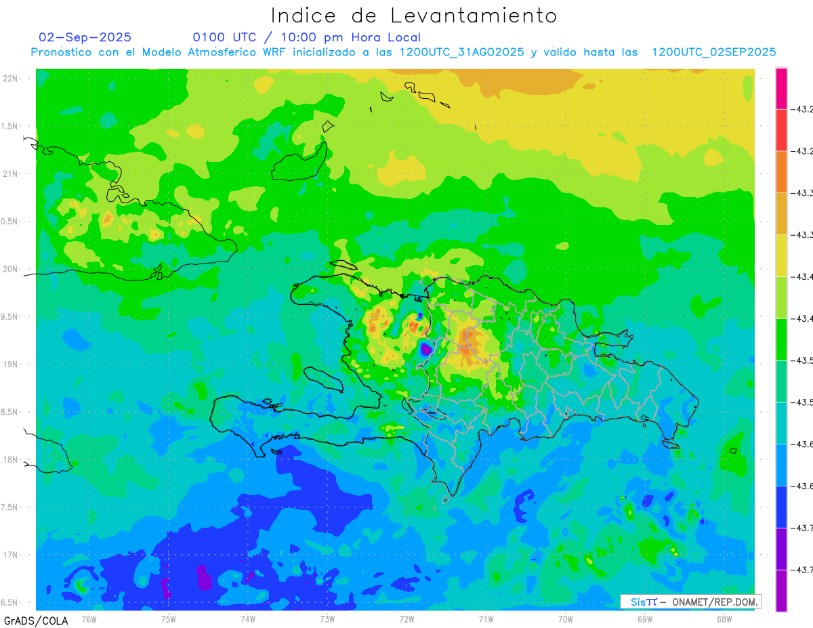
Task: Click the violet swatch ending the color scale
Action: point(781,591)
